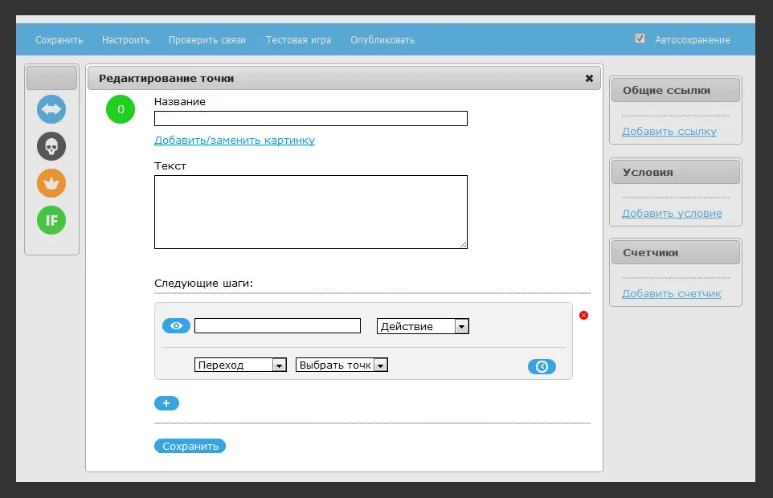Image resolution: width=773 pixels, height=498 pixels.
Task: Select the gray skull icon
Action: tap(51, 146)
